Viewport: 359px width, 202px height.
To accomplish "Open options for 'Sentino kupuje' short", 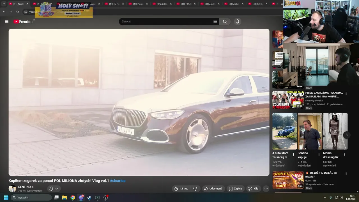I will [319, 155].
